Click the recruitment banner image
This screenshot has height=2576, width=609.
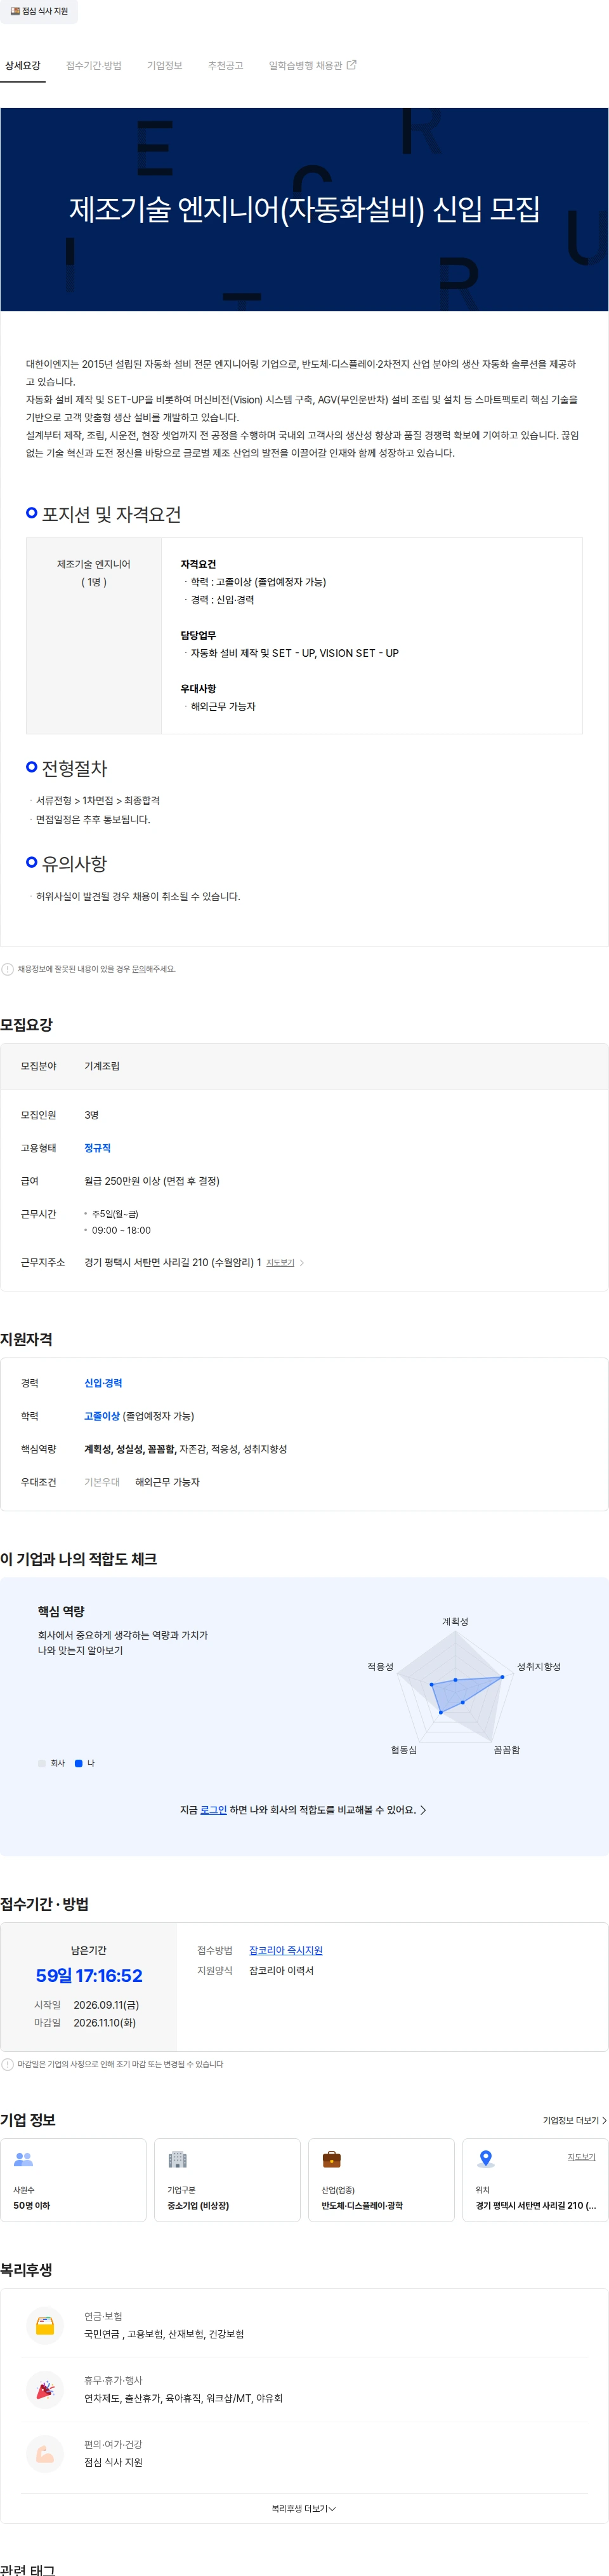coord(304,209)
